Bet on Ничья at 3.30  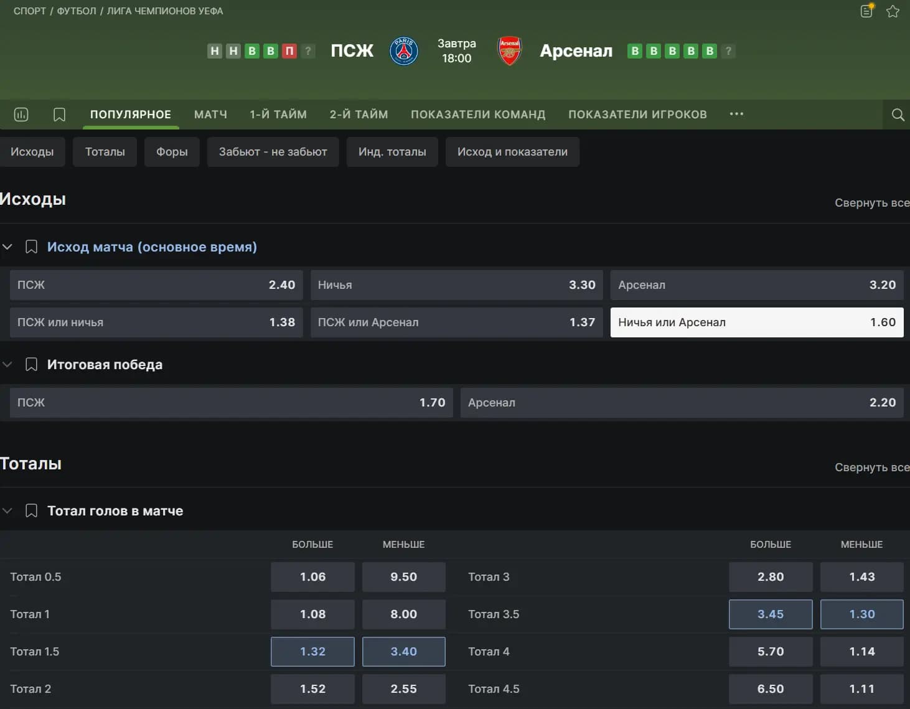click(456, 285)
